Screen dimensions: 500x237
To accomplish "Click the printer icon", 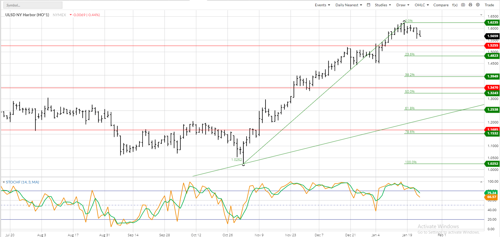I will (470, 5).
